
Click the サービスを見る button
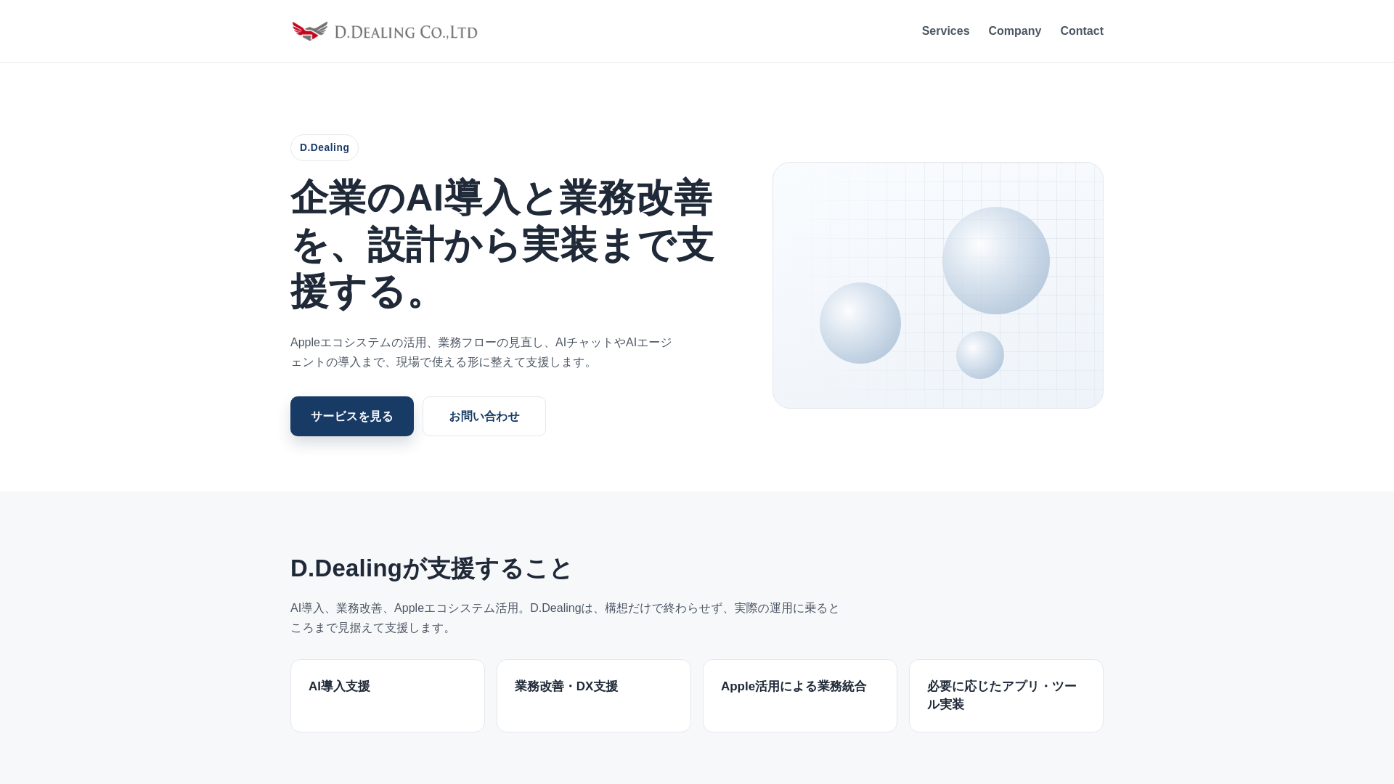click(352, 416)
